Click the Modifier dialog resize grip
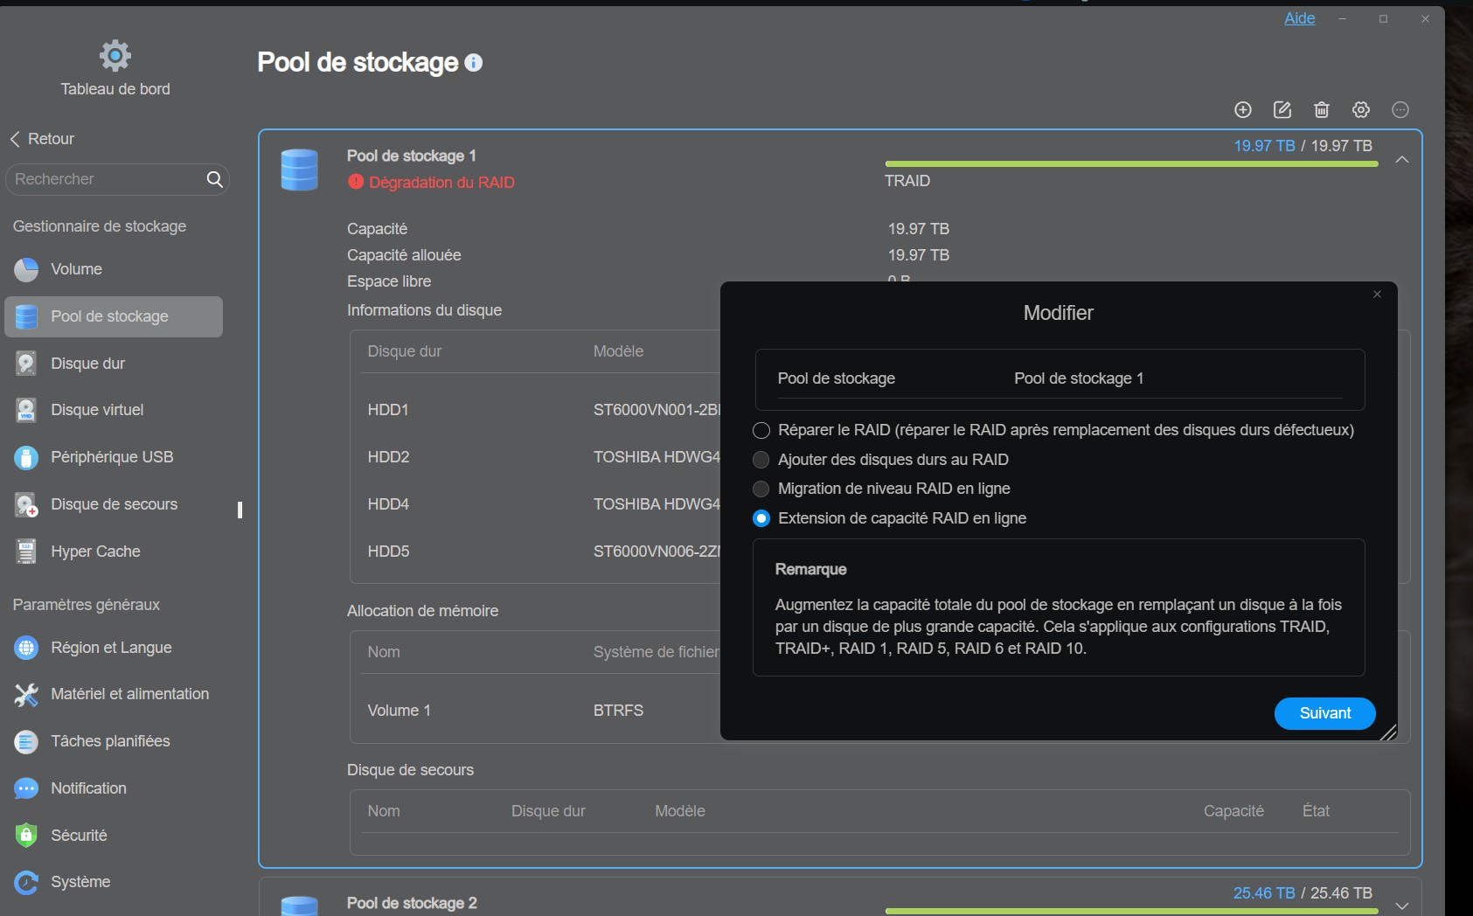1473x916 pixels. coord(1387,732)
